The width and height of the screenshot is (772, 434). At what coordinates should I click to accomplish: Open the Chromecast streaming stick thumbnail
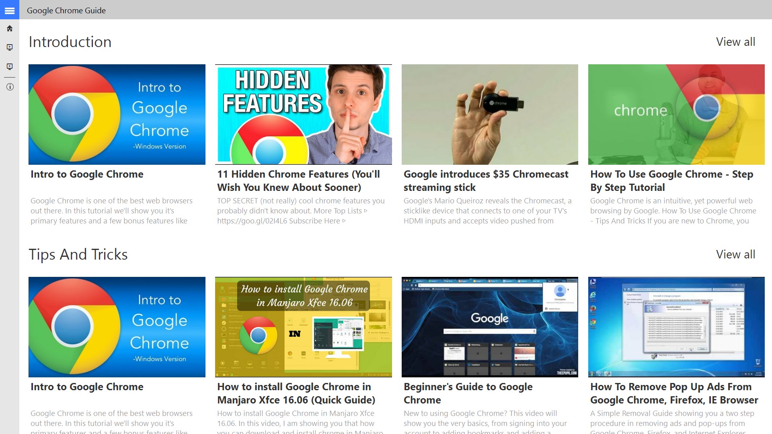coord(490,115)
